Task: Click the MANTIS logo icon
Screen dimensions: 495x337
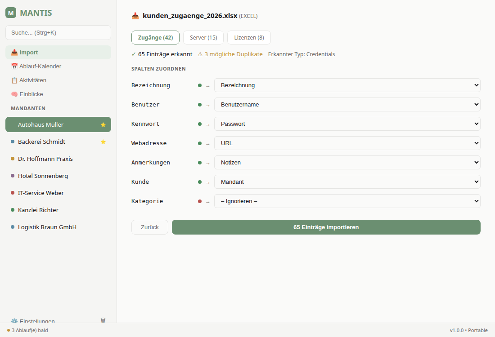Action: coord(11,13)
